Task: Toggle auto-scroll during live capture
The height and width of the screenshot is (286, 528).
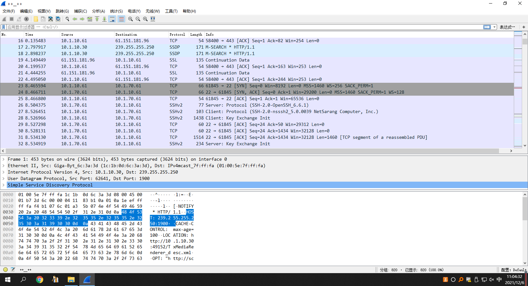Action: [x=112, y=19]
